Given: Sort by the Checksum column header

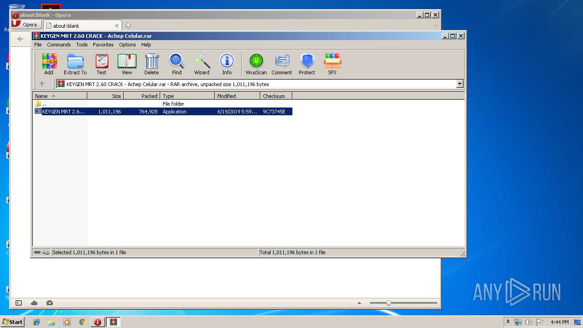Looking at the screenshot, I should tap(276, 96).
